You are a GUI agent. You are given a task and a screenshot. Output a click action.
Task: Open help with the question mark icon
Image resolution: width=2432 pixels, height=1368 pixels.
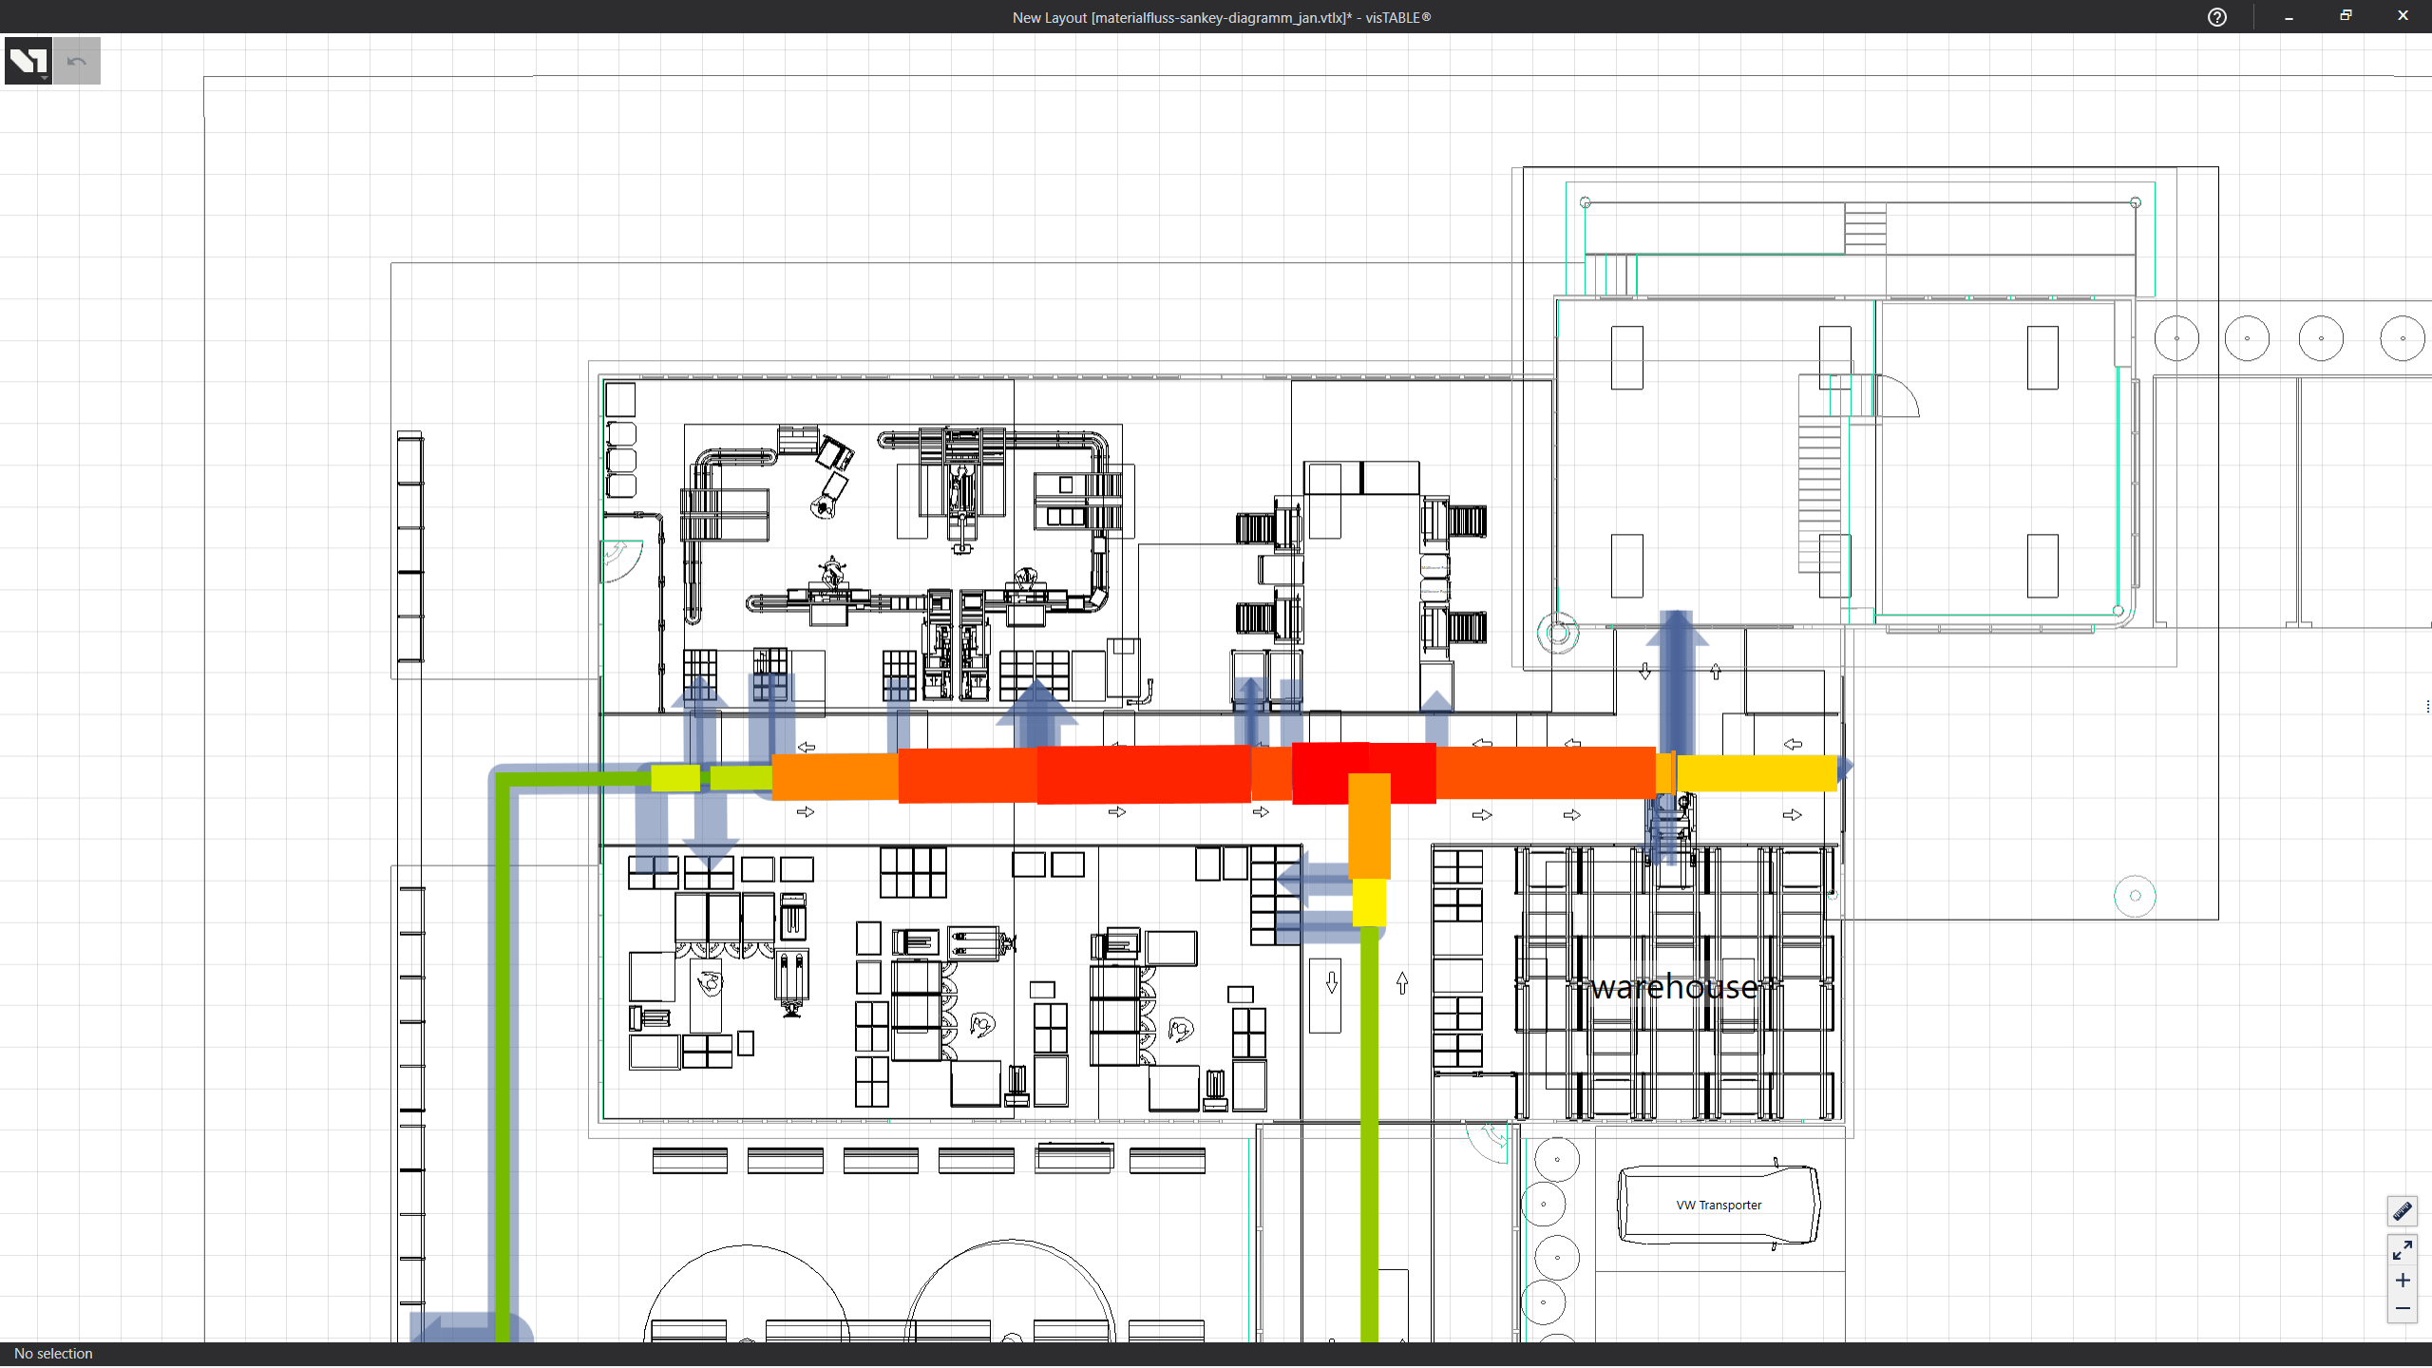pyautogui.click(x=2216, y=17)
